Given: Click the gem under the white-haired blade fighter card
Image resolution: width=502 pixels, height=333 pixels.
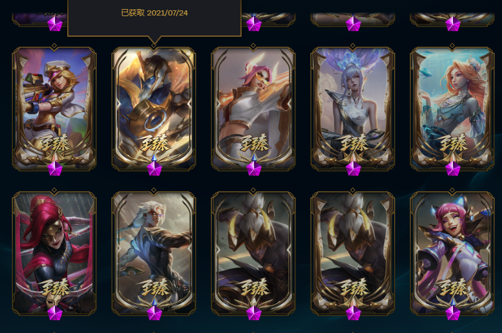Looking at the screenshot, I should [154, 312].
